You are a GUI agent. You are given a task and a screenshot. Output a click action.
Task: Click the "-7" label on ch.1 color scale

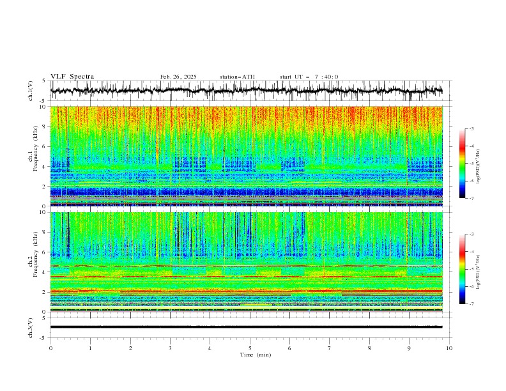pos(471,198)
